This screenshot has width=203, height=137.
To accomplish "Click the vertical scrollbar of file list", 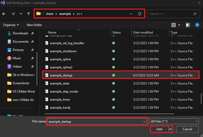I will 201,98.
